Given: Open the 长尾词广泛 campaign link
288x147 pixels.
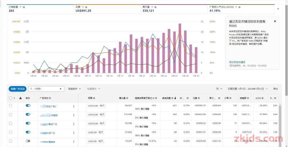Looking at the screenshot, I should pyautogui.click(x=49, y=124).
